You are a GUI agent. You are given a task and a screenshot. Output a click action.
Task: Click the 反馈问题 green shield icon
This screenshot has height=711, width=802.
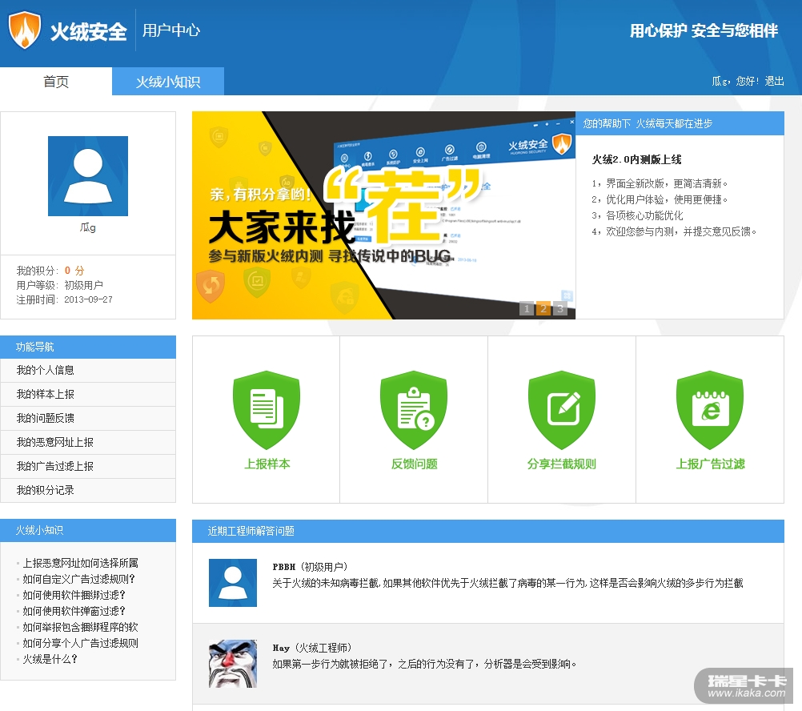pos(414,410)
